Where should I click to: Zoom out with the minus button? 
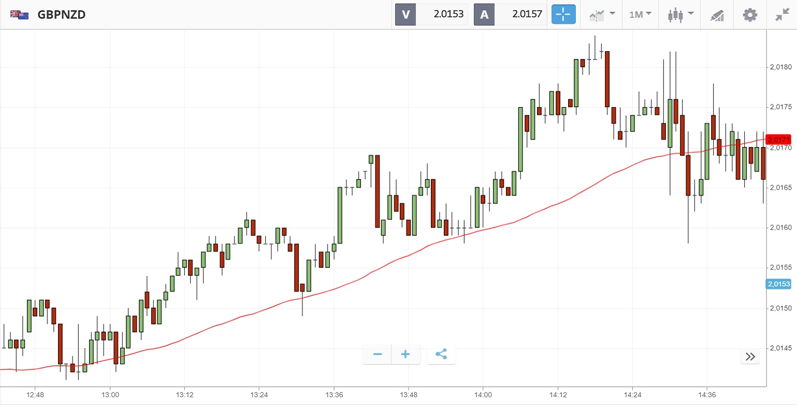pyautogui.click(x=378, y=354)
